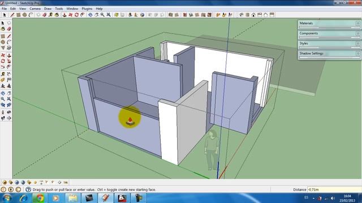The image size is (362, 203).
Task: Switch to Top view
Action: pos(248,15)
